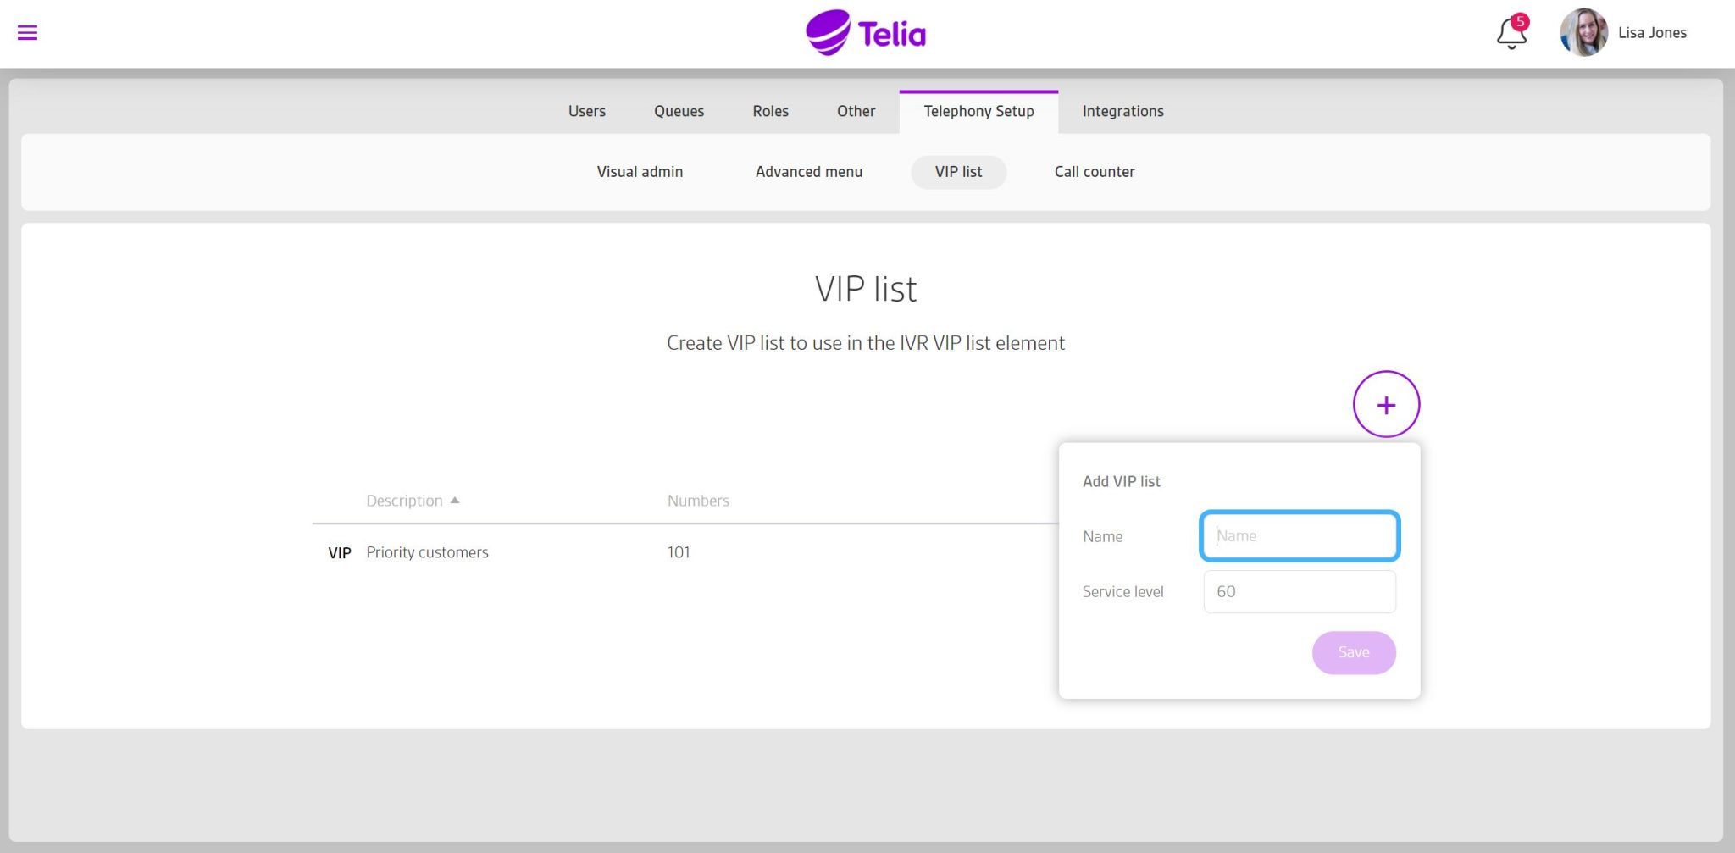Click the Save button
Viewport: 1735px width, 853px height.
pos(1354,652)
